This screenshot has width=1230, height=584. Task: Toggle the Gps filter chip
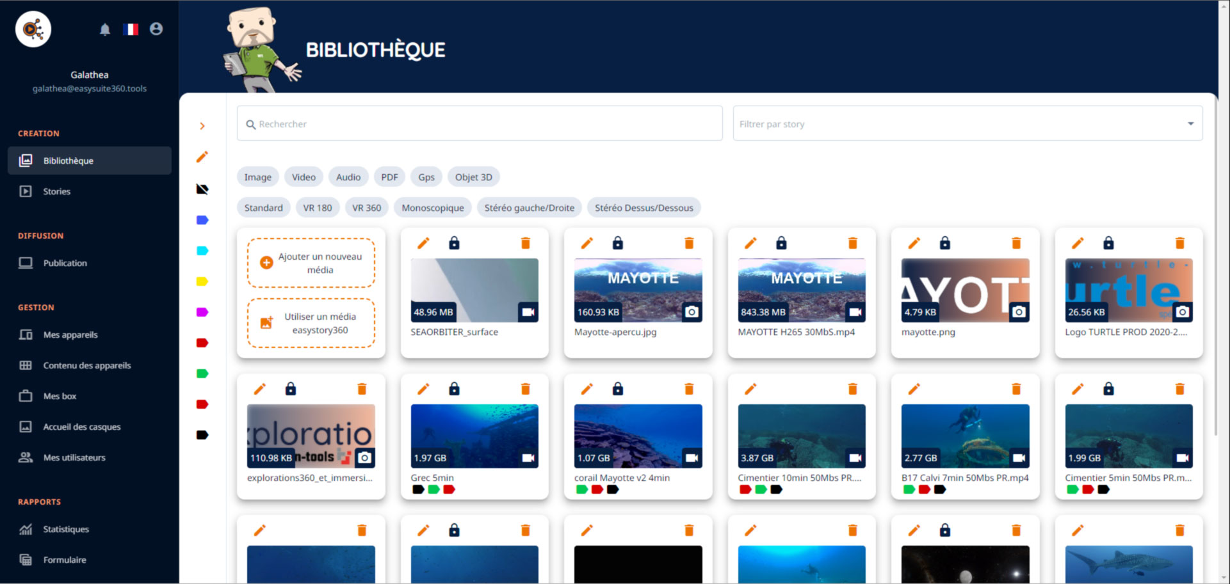point(426,177)
